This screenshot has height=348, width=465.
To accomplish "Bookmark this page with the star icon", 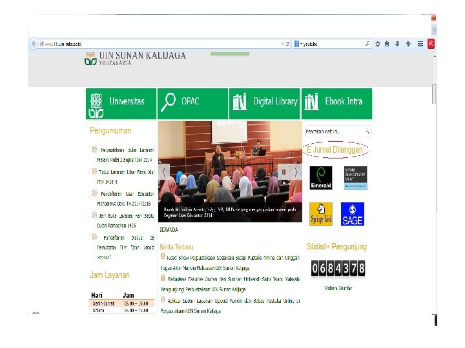I will (378, 44).
